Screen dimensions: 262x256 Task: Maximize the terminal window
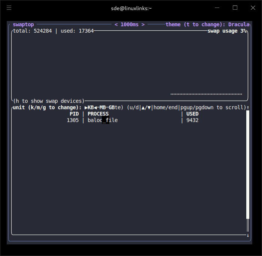point(235,8)
